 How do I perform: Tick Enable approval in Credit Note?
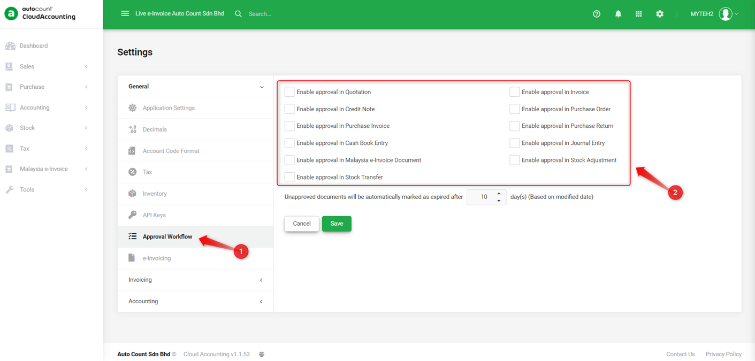[x=289, y=109]
